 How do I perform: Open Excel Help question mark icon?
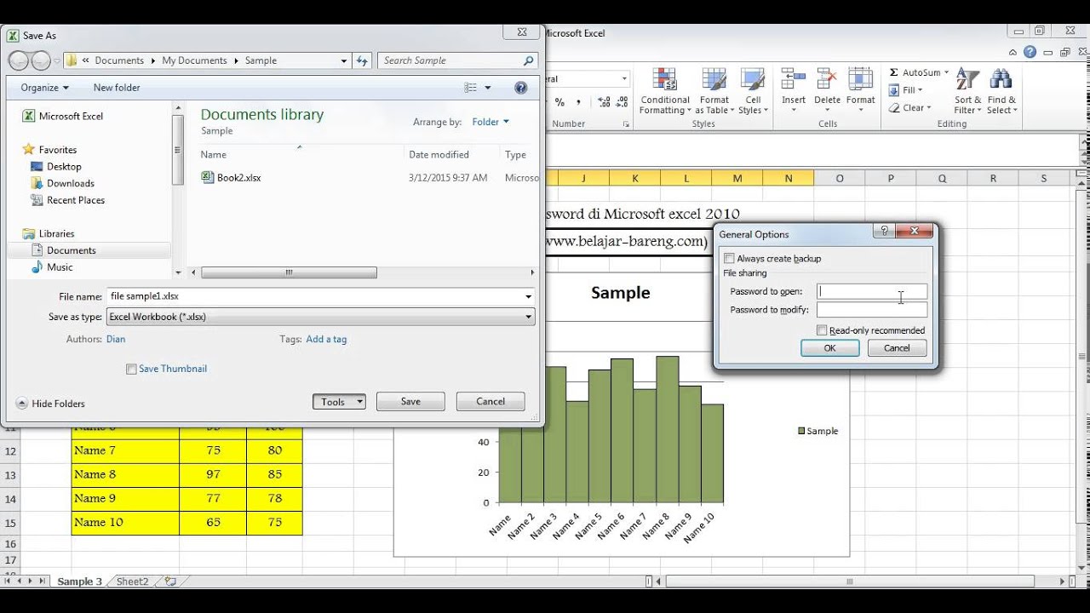[x=1030, y=52]
